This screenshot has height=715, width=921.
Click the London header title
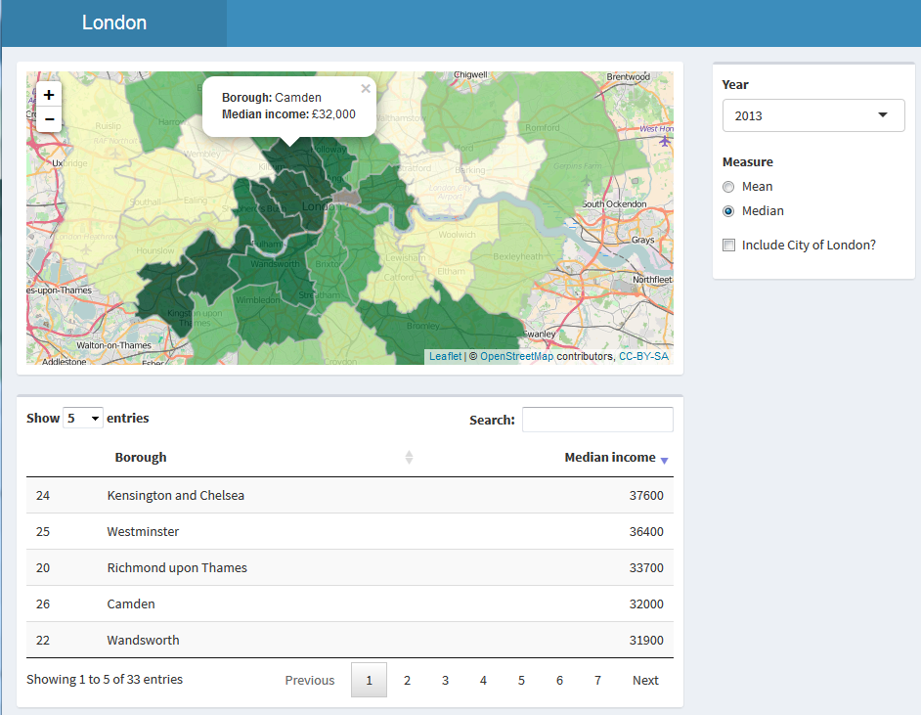pos(114,22)
